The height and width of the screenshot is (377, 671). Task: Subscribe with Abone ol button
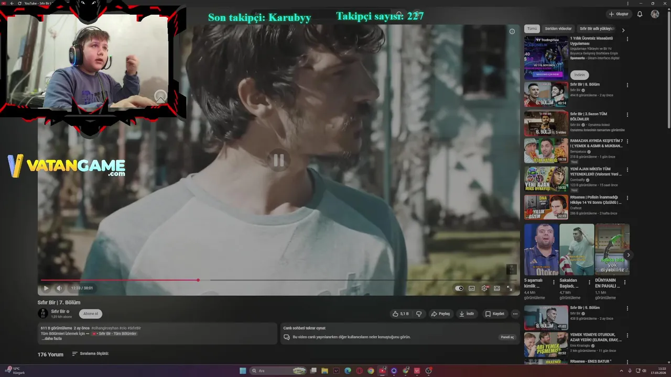(x=91, y=314)
